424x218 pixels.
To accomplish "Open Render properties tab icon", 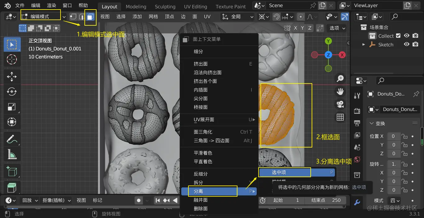I will [357, 110].
